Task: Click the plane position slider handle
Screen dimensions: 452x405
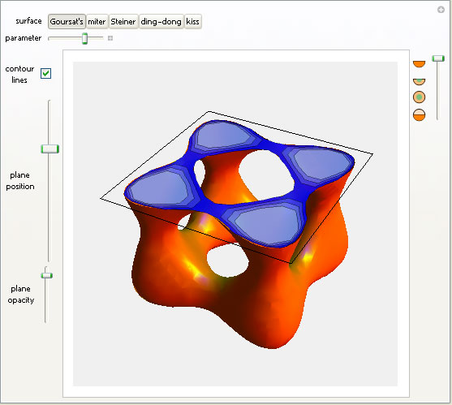Action: [x=50, y=149]
